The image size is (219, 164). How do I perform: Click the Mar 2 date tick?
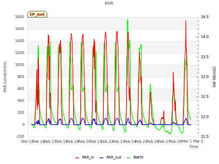198,141
